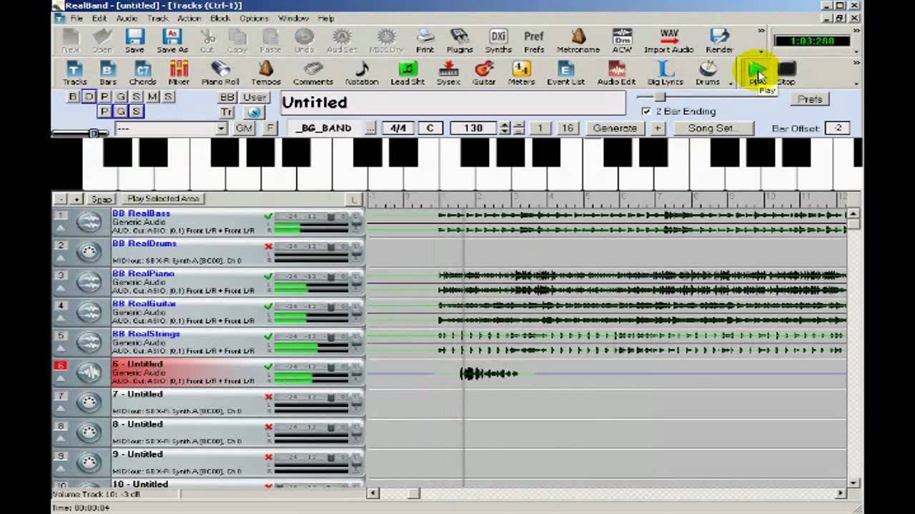Viewport: 915px width, 514px height.
Task: Open the Prefs toolbar icon
Action: tap(534, 41)
